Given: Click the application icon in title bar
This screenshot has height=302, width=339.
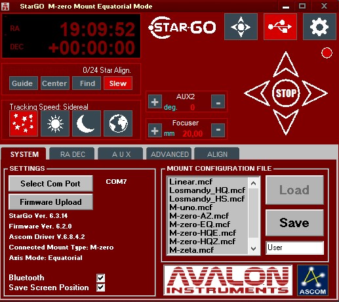Looking at the screenshot, I should pos(5,7).
